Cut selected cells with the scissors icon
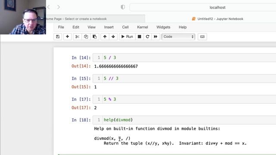Screen dimensions: 276x155 pos(77,37)
